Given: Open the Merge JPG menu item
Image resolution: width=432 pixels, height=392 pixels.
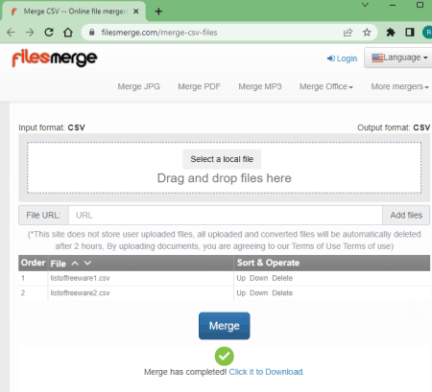Looking at the screenshot, I should point(138,86).
